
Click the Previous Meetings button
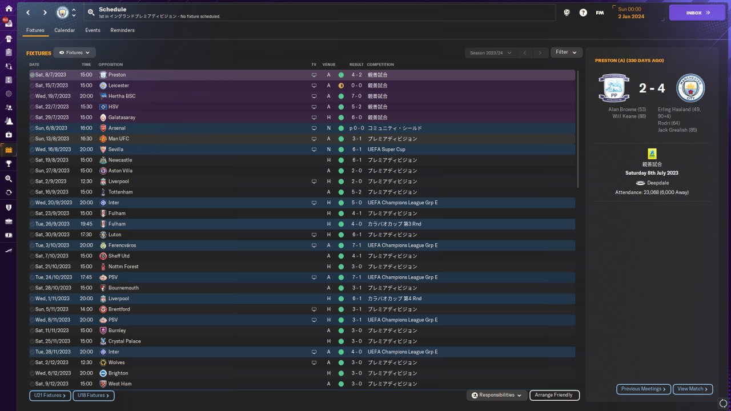pyautogui.click(x=644, y=389)
